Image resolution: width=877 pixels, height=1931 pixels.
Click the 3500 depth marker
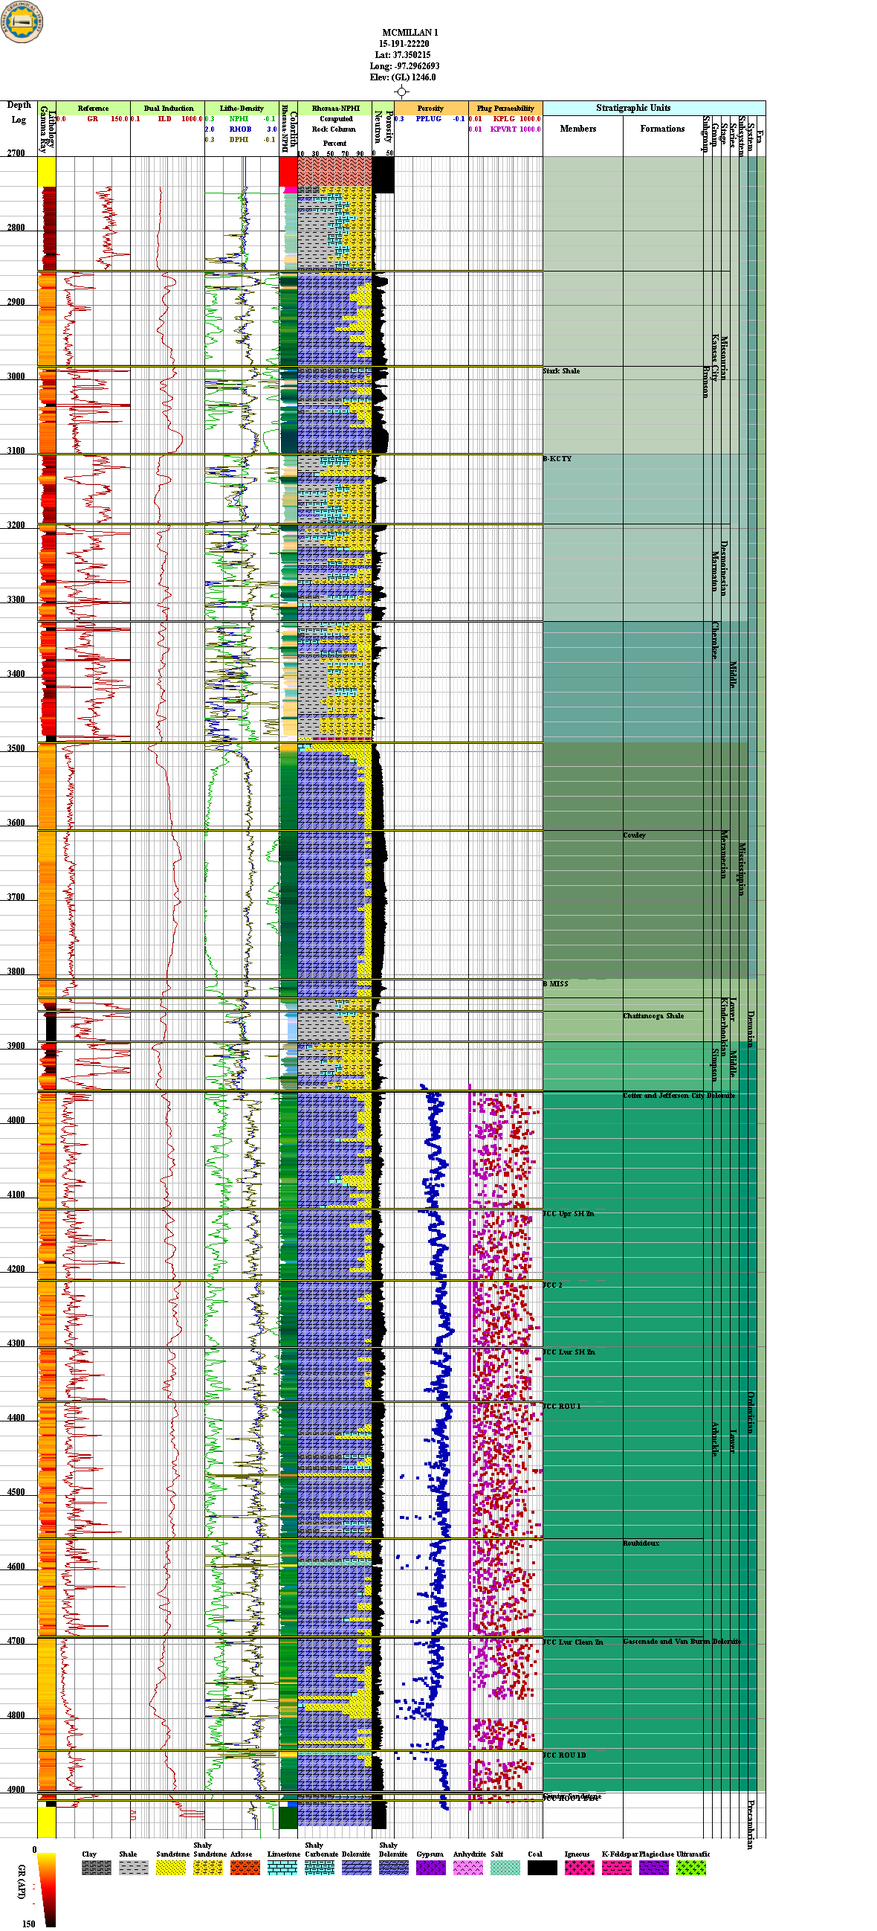(x=16, y=748)
